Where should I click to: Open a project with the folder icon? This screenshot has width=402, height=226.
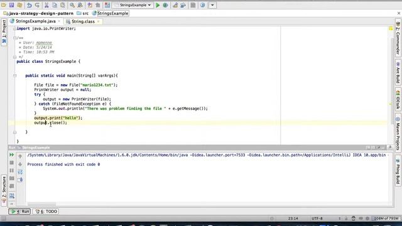pos(4,5)
